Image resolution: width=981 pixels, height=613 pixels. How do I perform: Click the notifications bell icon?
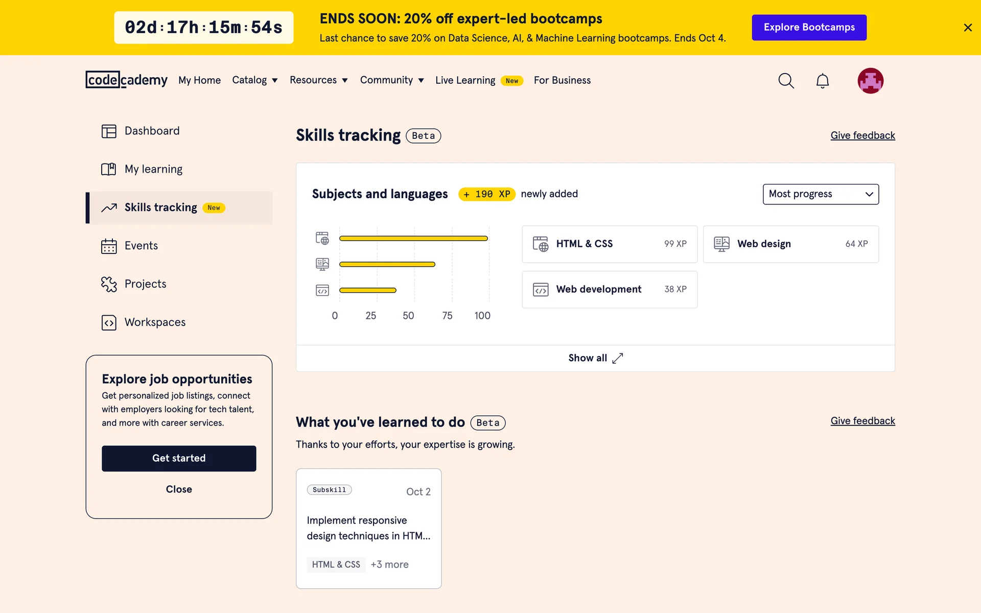tap(822, 81)
